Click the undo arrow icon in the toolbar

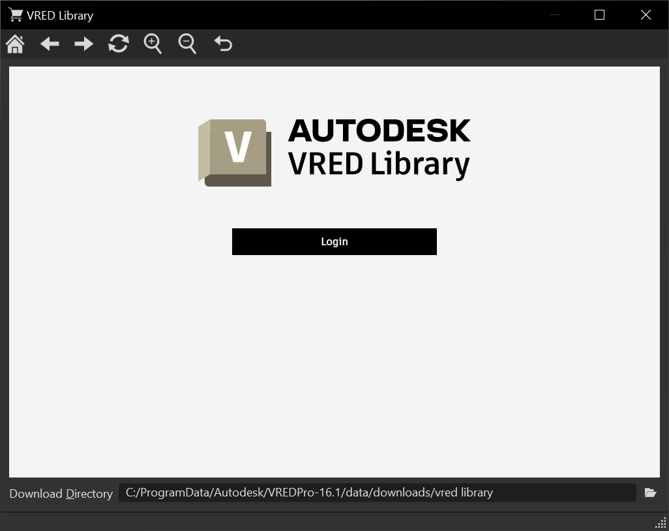click(x=222, y=44)
